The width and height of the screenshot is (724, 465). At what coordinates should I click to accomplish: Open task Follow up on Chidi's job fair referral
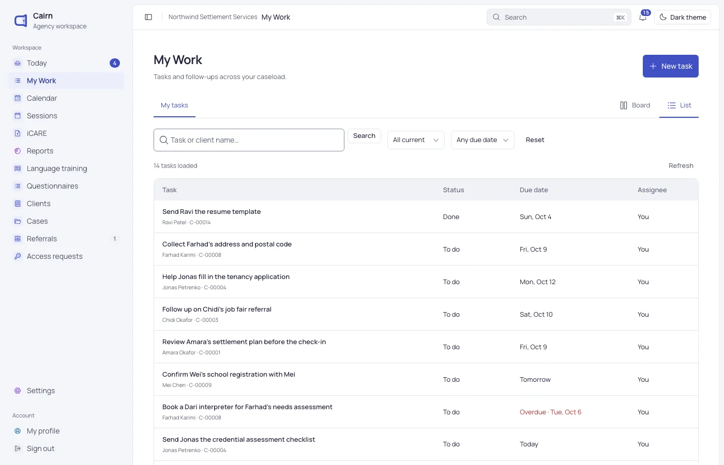217,309
